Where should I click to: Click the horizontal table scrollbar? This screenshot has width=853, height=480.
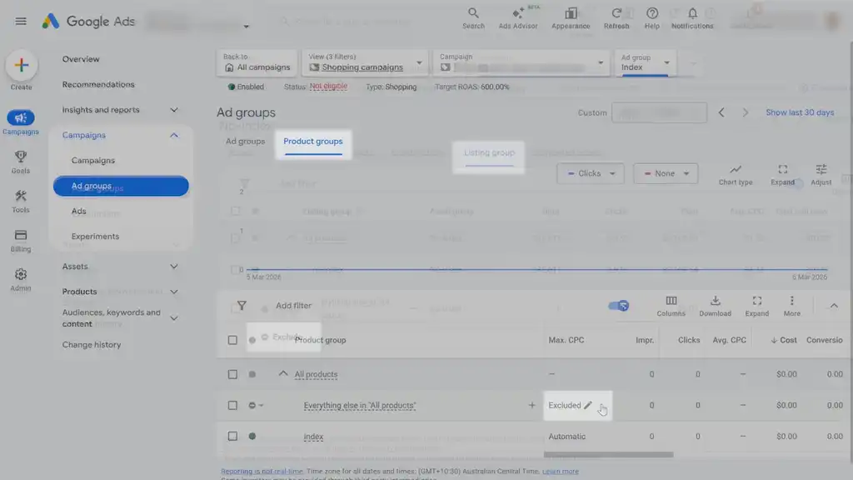pos(608,454)
